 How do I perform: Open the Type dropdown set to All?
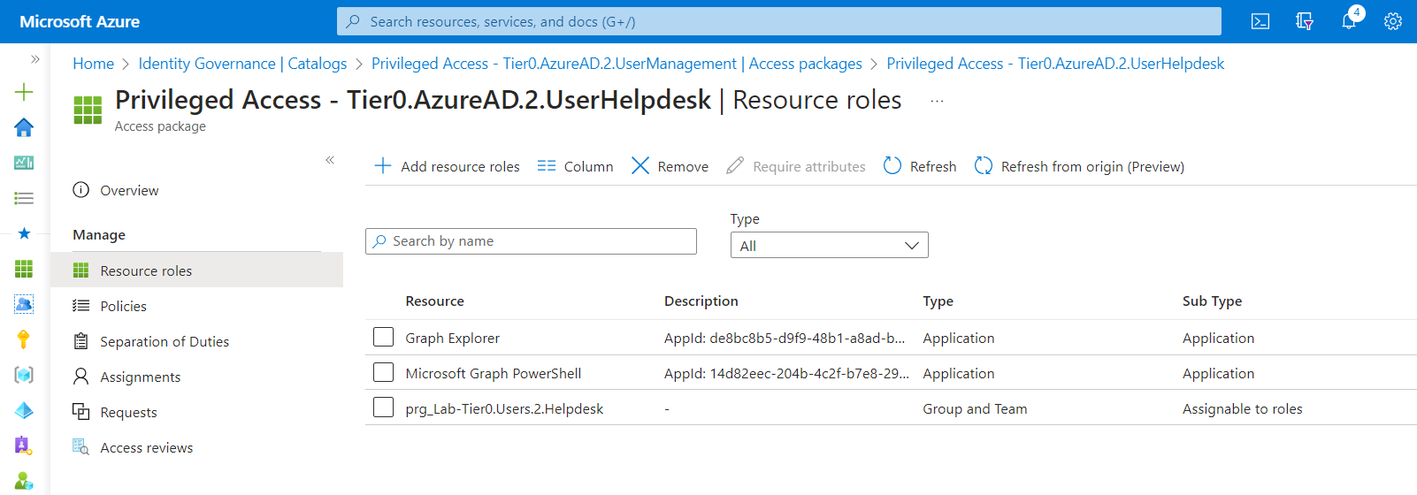pyautogui.click(x=829, y=246)
